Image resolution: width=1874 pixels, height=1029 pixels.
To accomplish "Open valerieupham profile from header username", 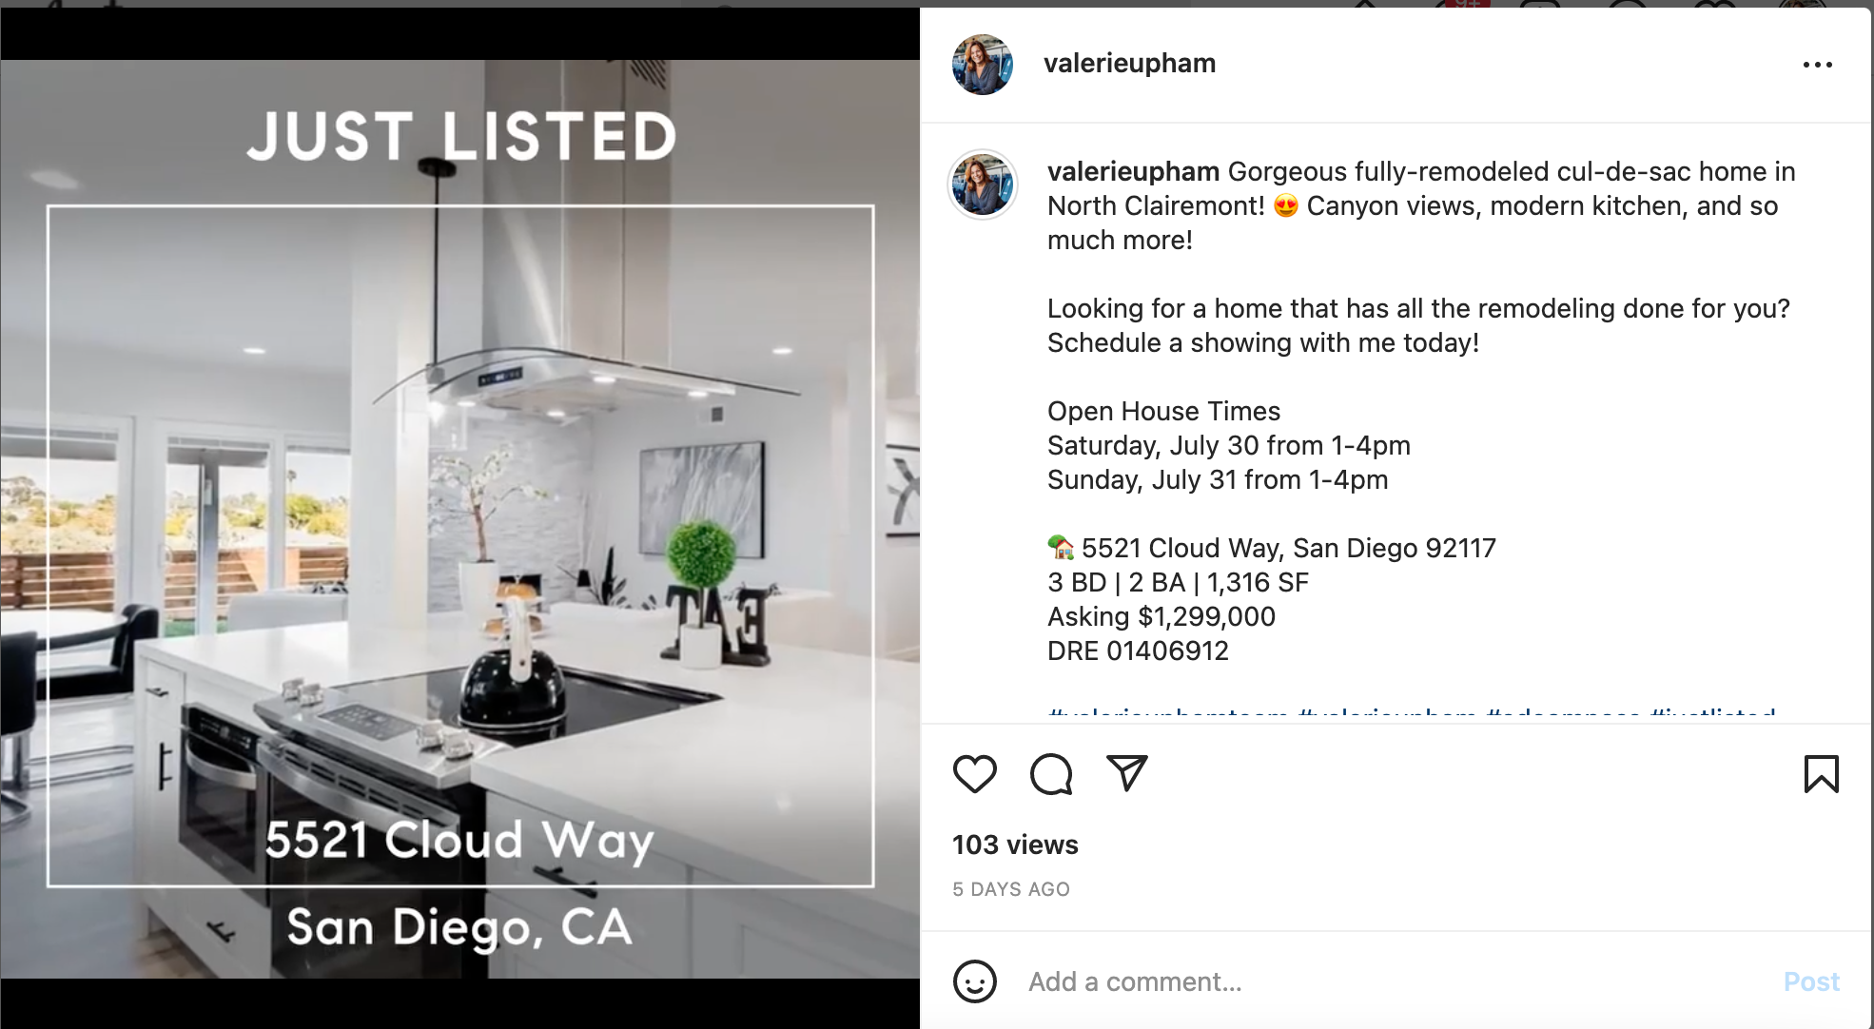I will click(1129, 63).
